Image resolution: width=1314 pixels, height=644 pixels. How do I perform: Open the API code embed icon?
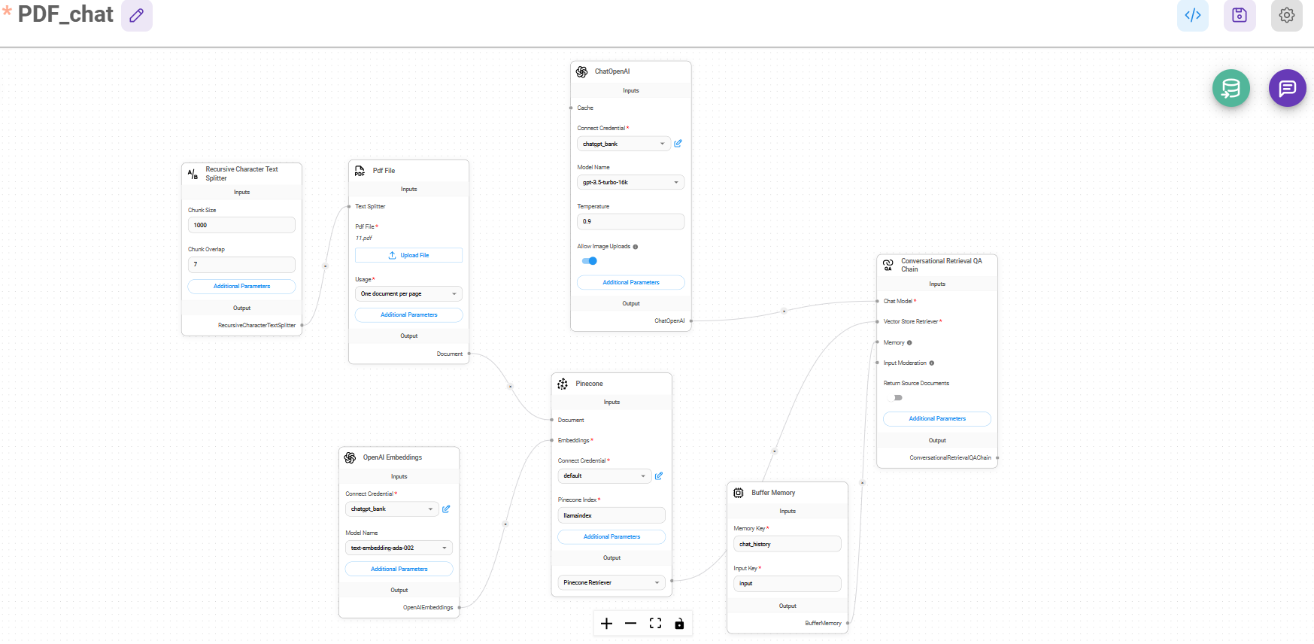tap(1193, 15)
